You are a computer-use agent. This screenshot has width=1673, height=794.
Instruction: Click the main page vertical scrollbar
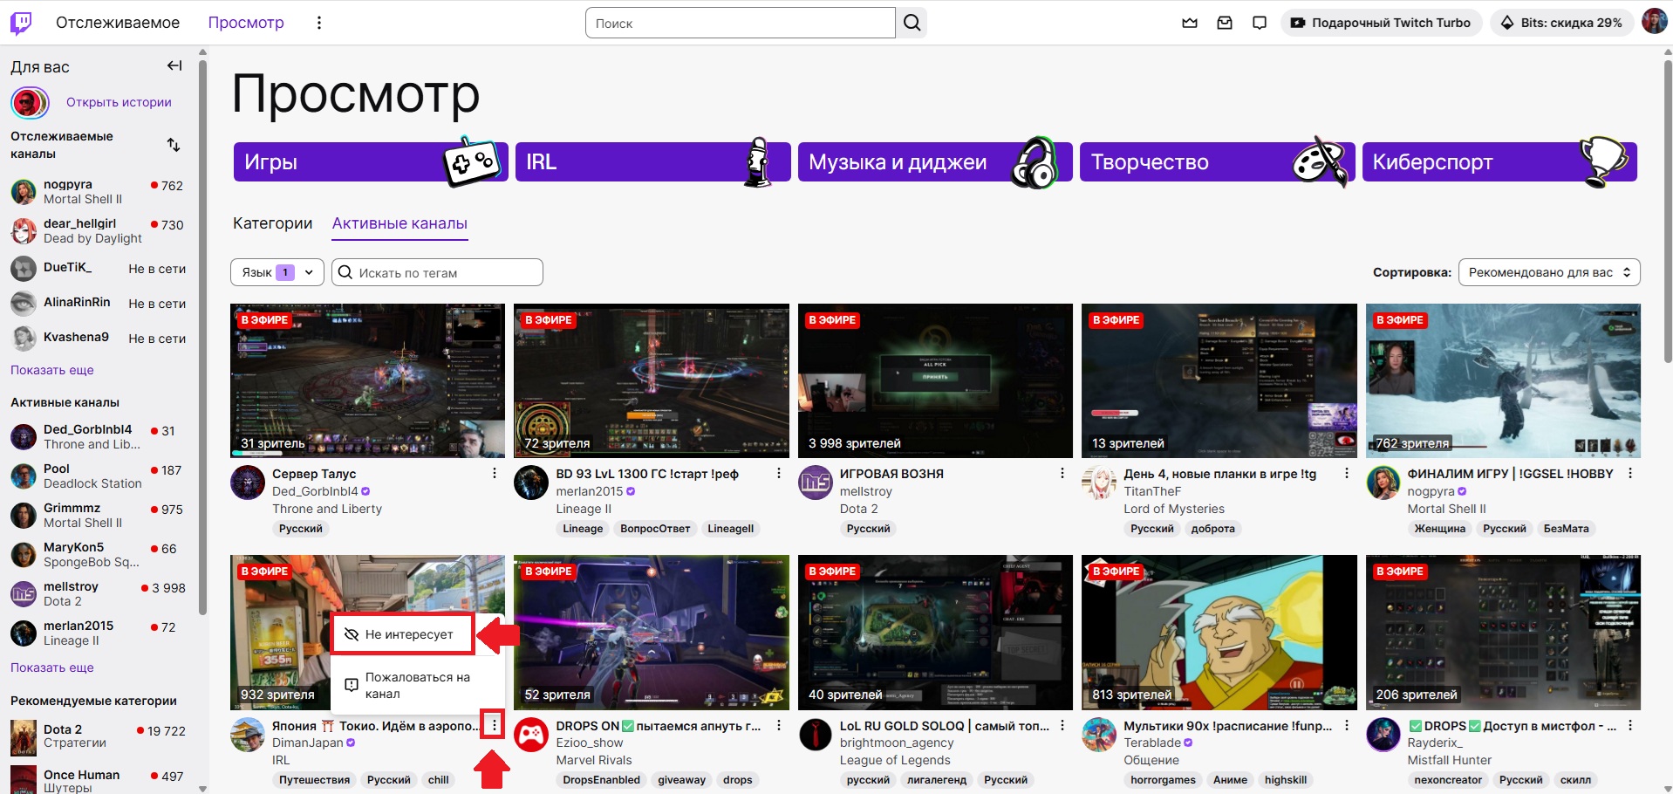click(1668, 209)
